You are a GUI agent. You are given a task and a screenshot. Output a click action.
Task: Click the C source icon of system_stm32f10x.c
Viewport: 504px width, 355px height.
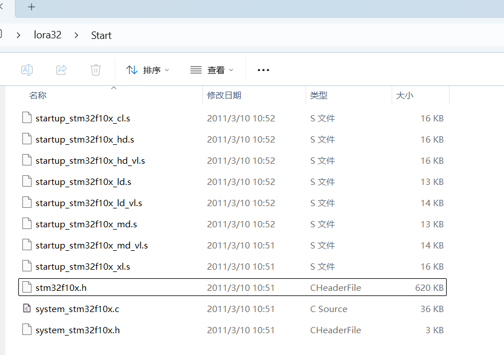pyautogui.click(x=27, y=308)
